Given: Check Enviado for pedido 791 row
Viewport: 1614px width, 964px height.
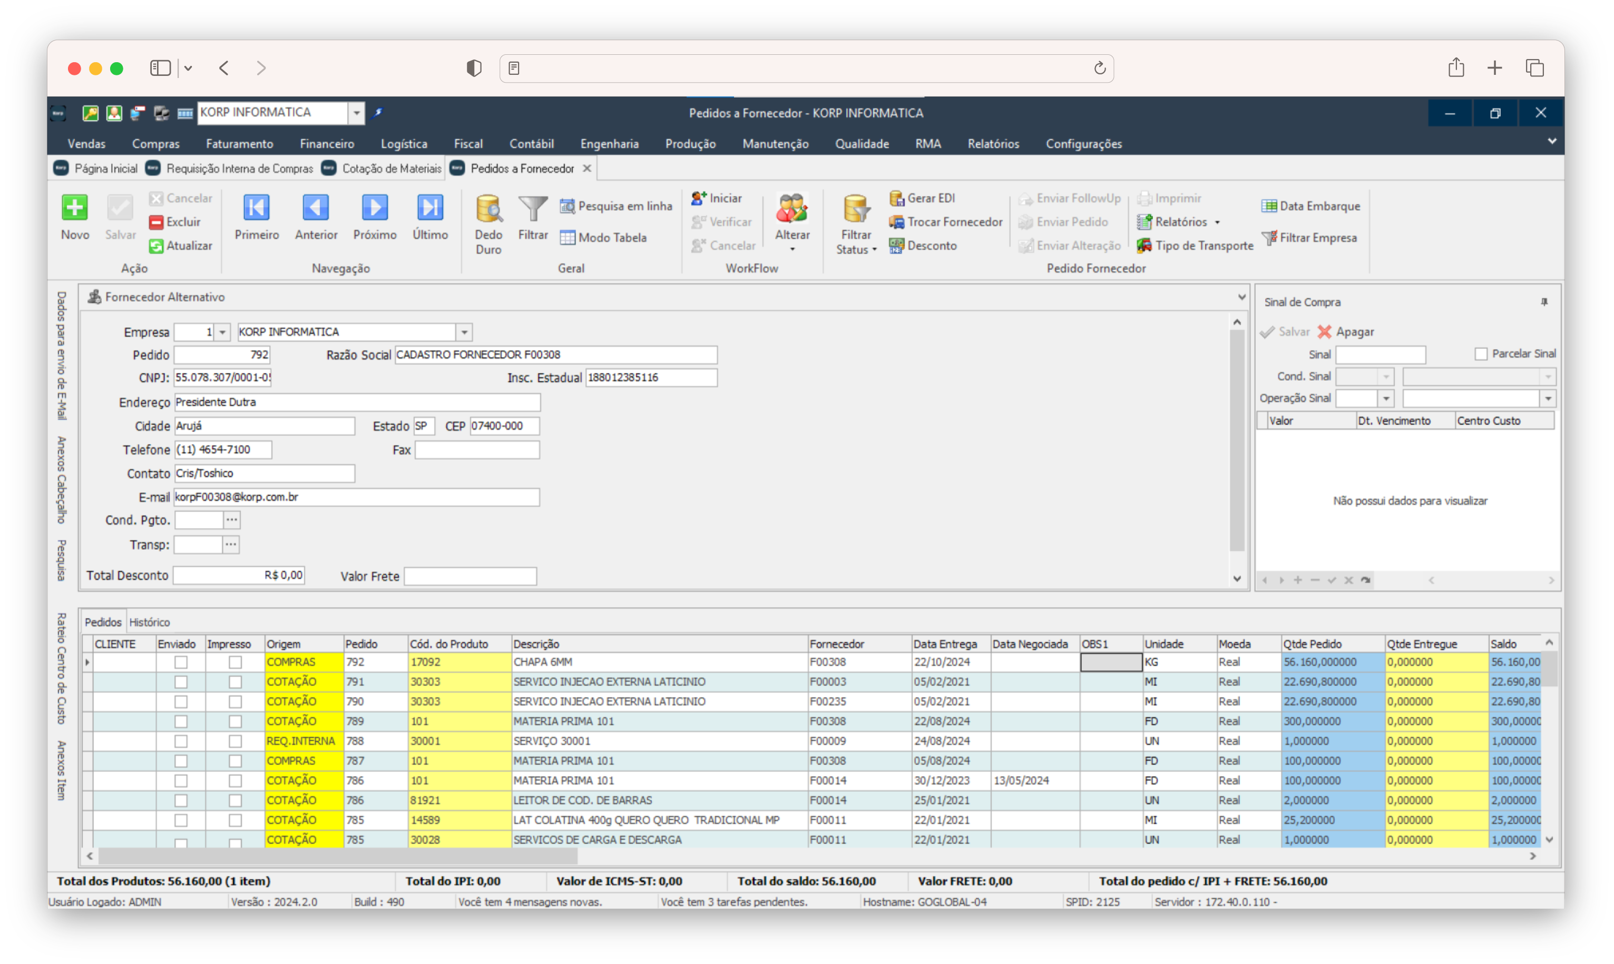Looking at the screenshot, I should click(x=181, y=682).
